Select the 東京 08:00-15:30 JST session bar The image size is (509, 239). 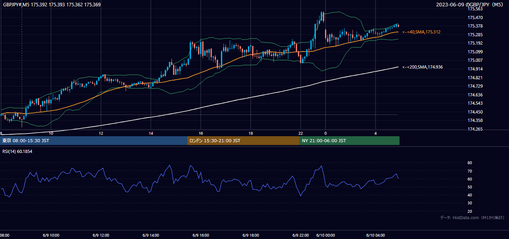tap(94, 141)
